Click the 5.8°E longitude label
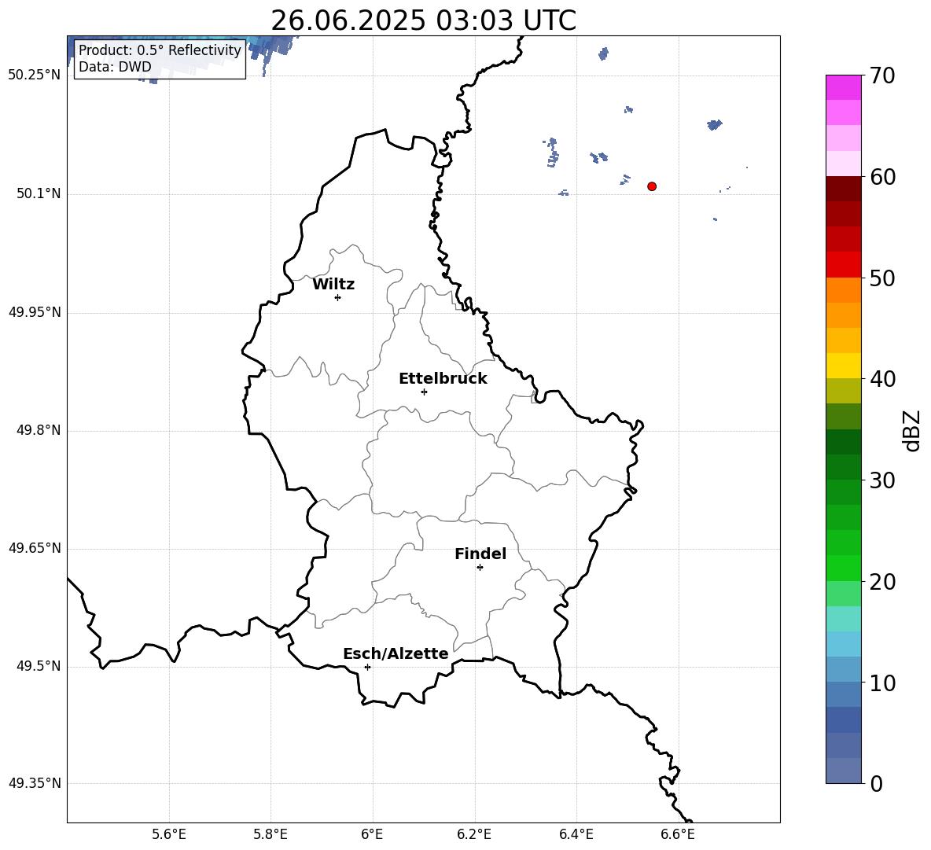The width and height of the screenshot is (931, 850). coord(270,834)
